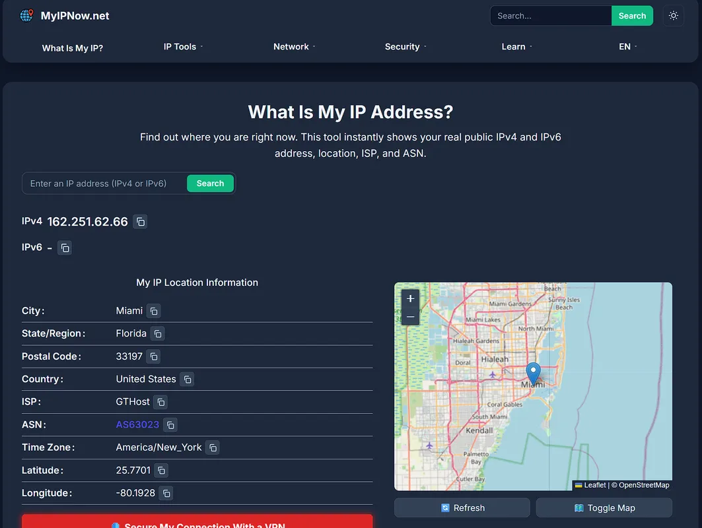Image resolution: width=702 pixels, height=528 pixels.
Task: Focus the Enter an IP address field
Action: coord(104,183)
